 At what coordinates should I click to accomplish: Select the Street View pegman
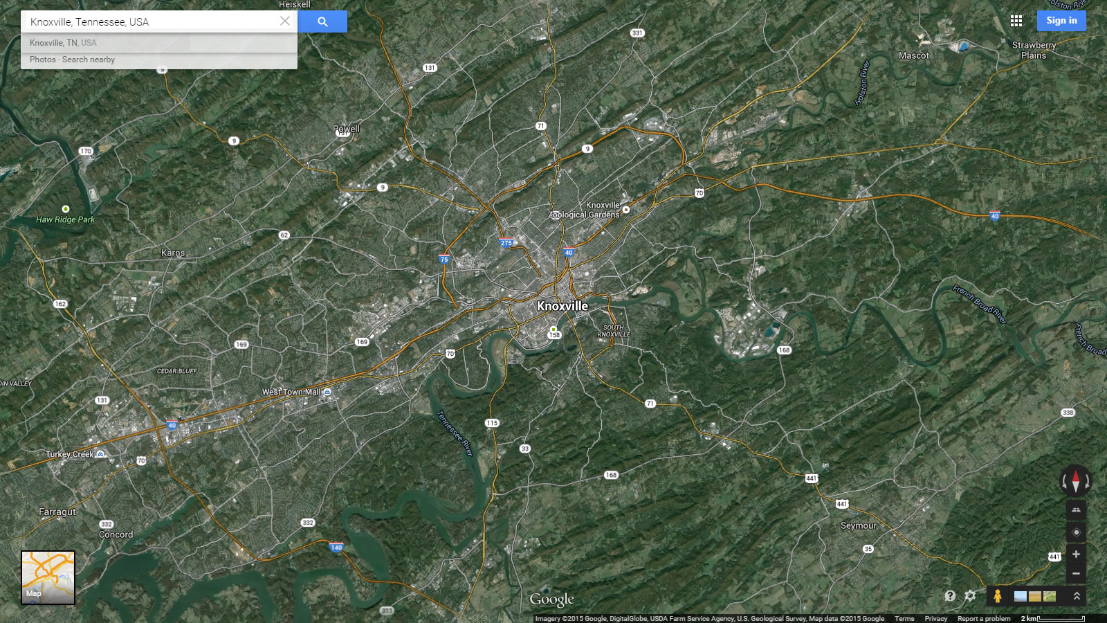[997, 596]
